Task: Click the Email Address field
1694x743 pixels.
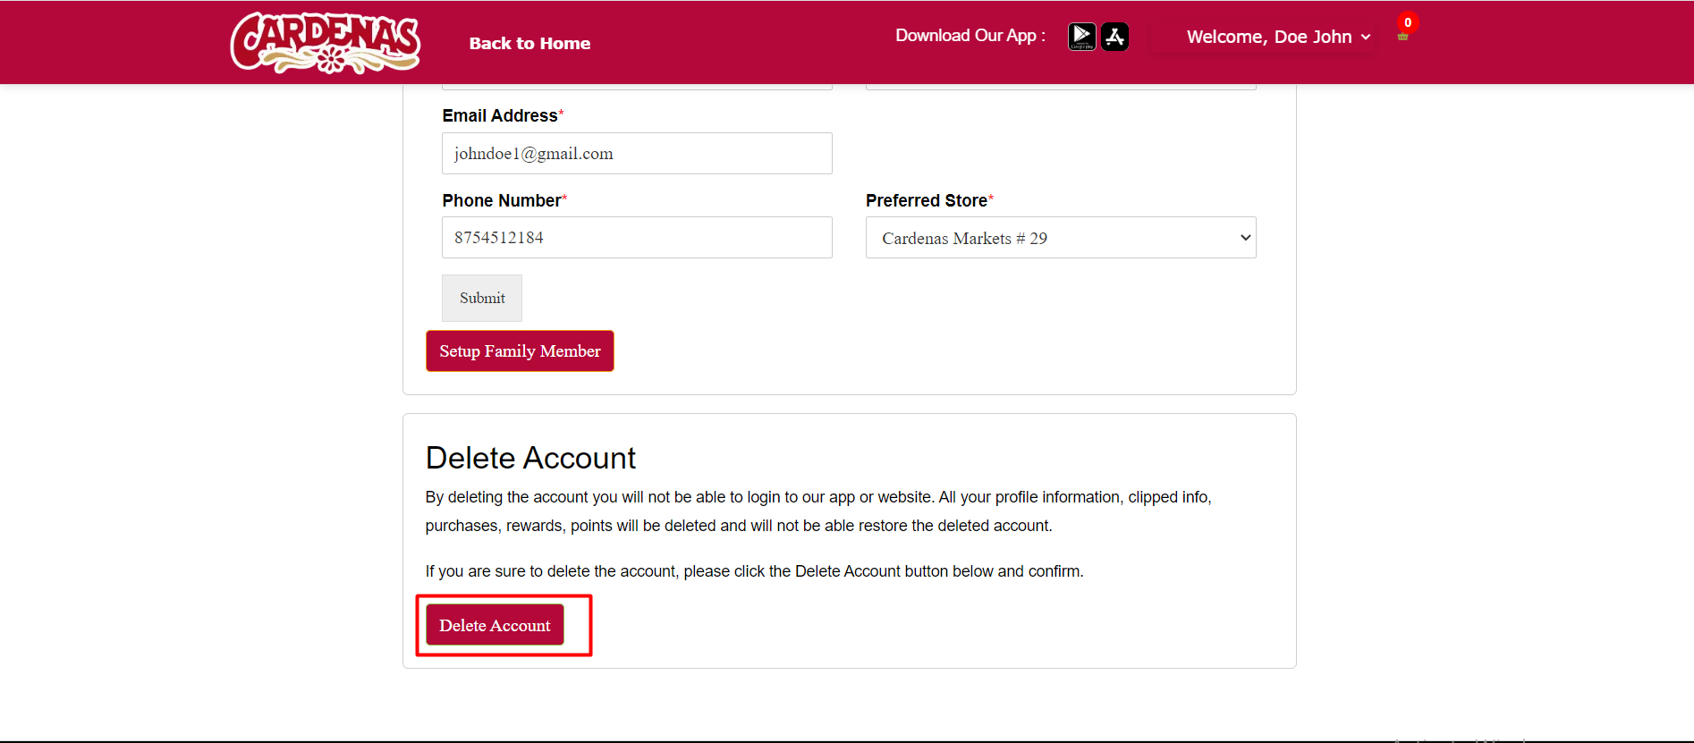Action: [x=637, y=154]
